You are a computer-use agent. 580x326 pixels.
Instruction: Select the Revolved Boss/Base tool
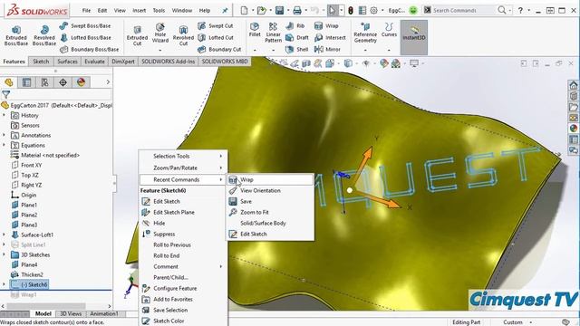coord(44,35)
